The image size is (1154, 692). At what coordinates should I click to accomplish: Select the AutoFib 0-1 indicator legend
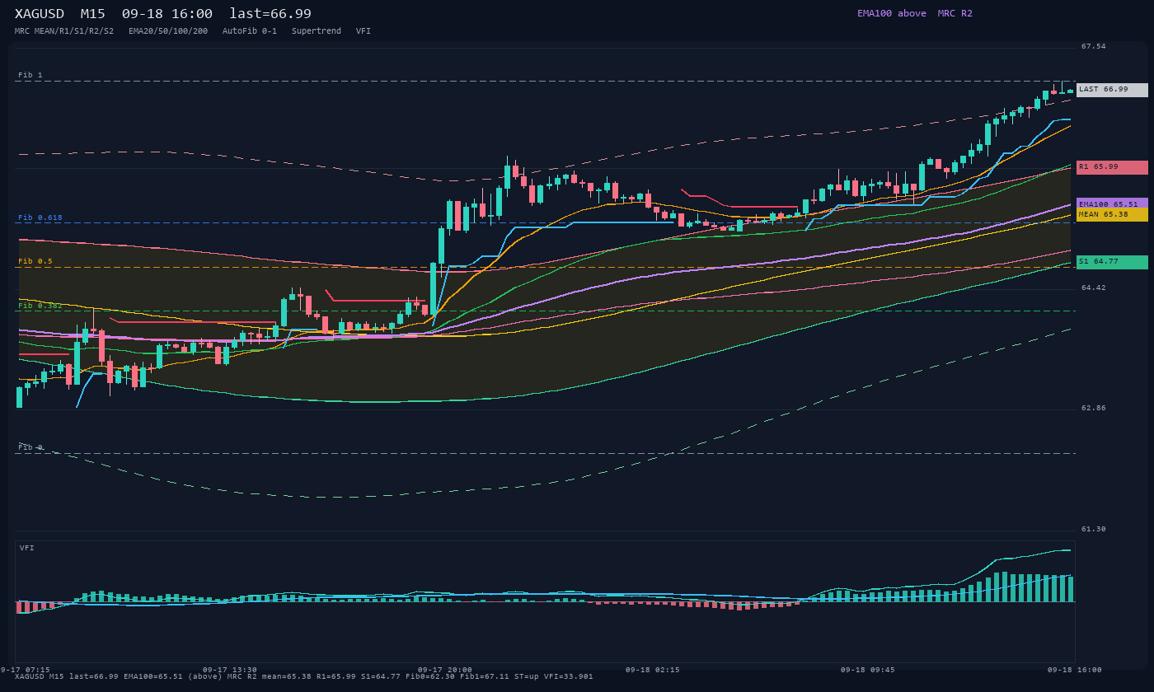[250, 31]
